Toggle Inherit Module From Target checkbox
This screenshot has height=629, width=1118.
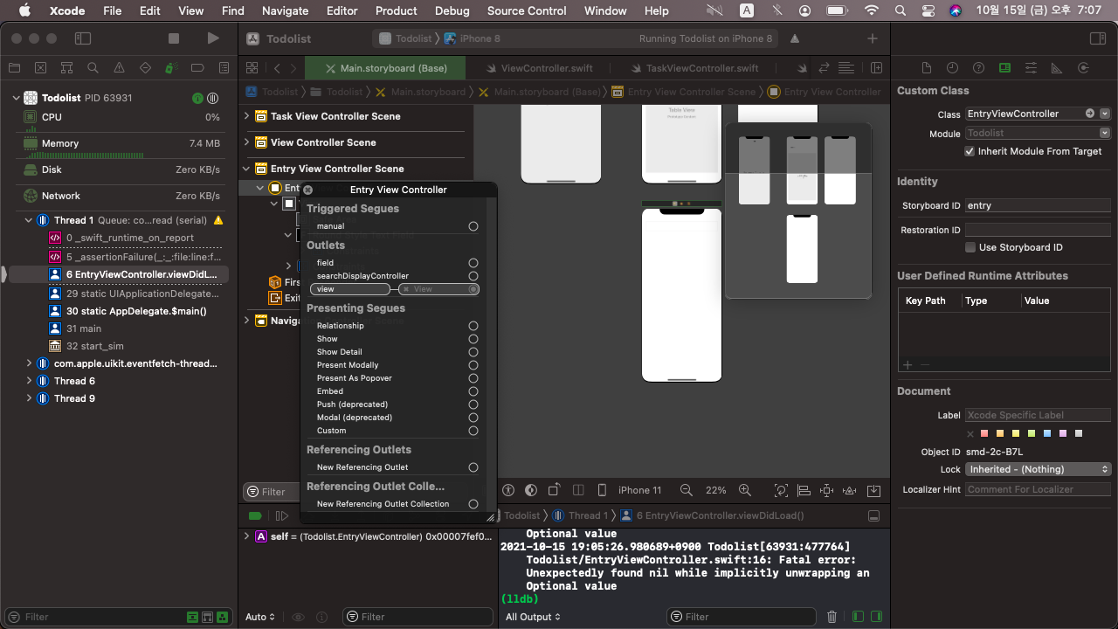[x=970, y=151]
